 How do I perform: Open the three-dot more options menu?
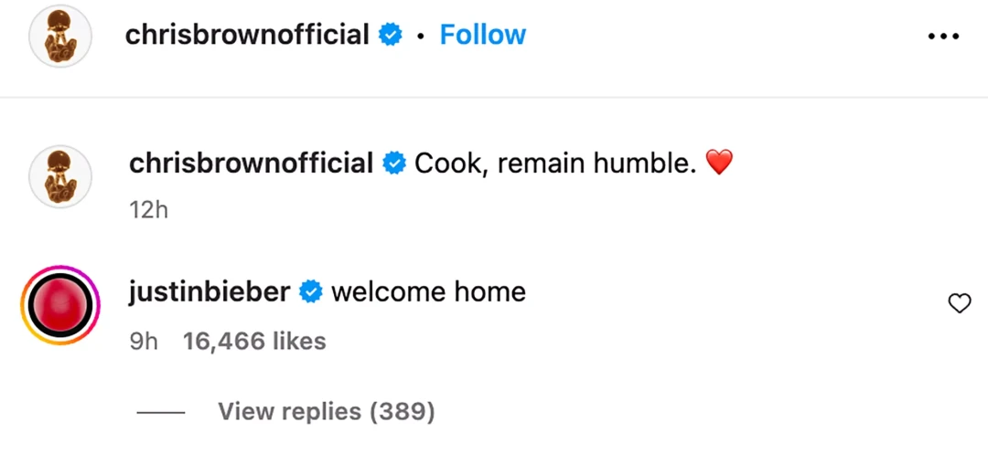click(941, 36)
